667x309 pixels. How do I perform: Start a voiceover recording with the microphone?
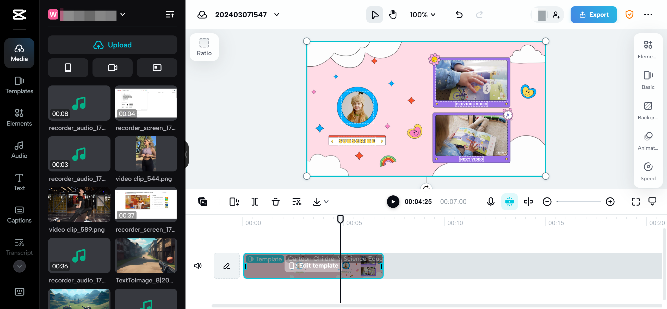pyautogui.click(x=491, y=201)
